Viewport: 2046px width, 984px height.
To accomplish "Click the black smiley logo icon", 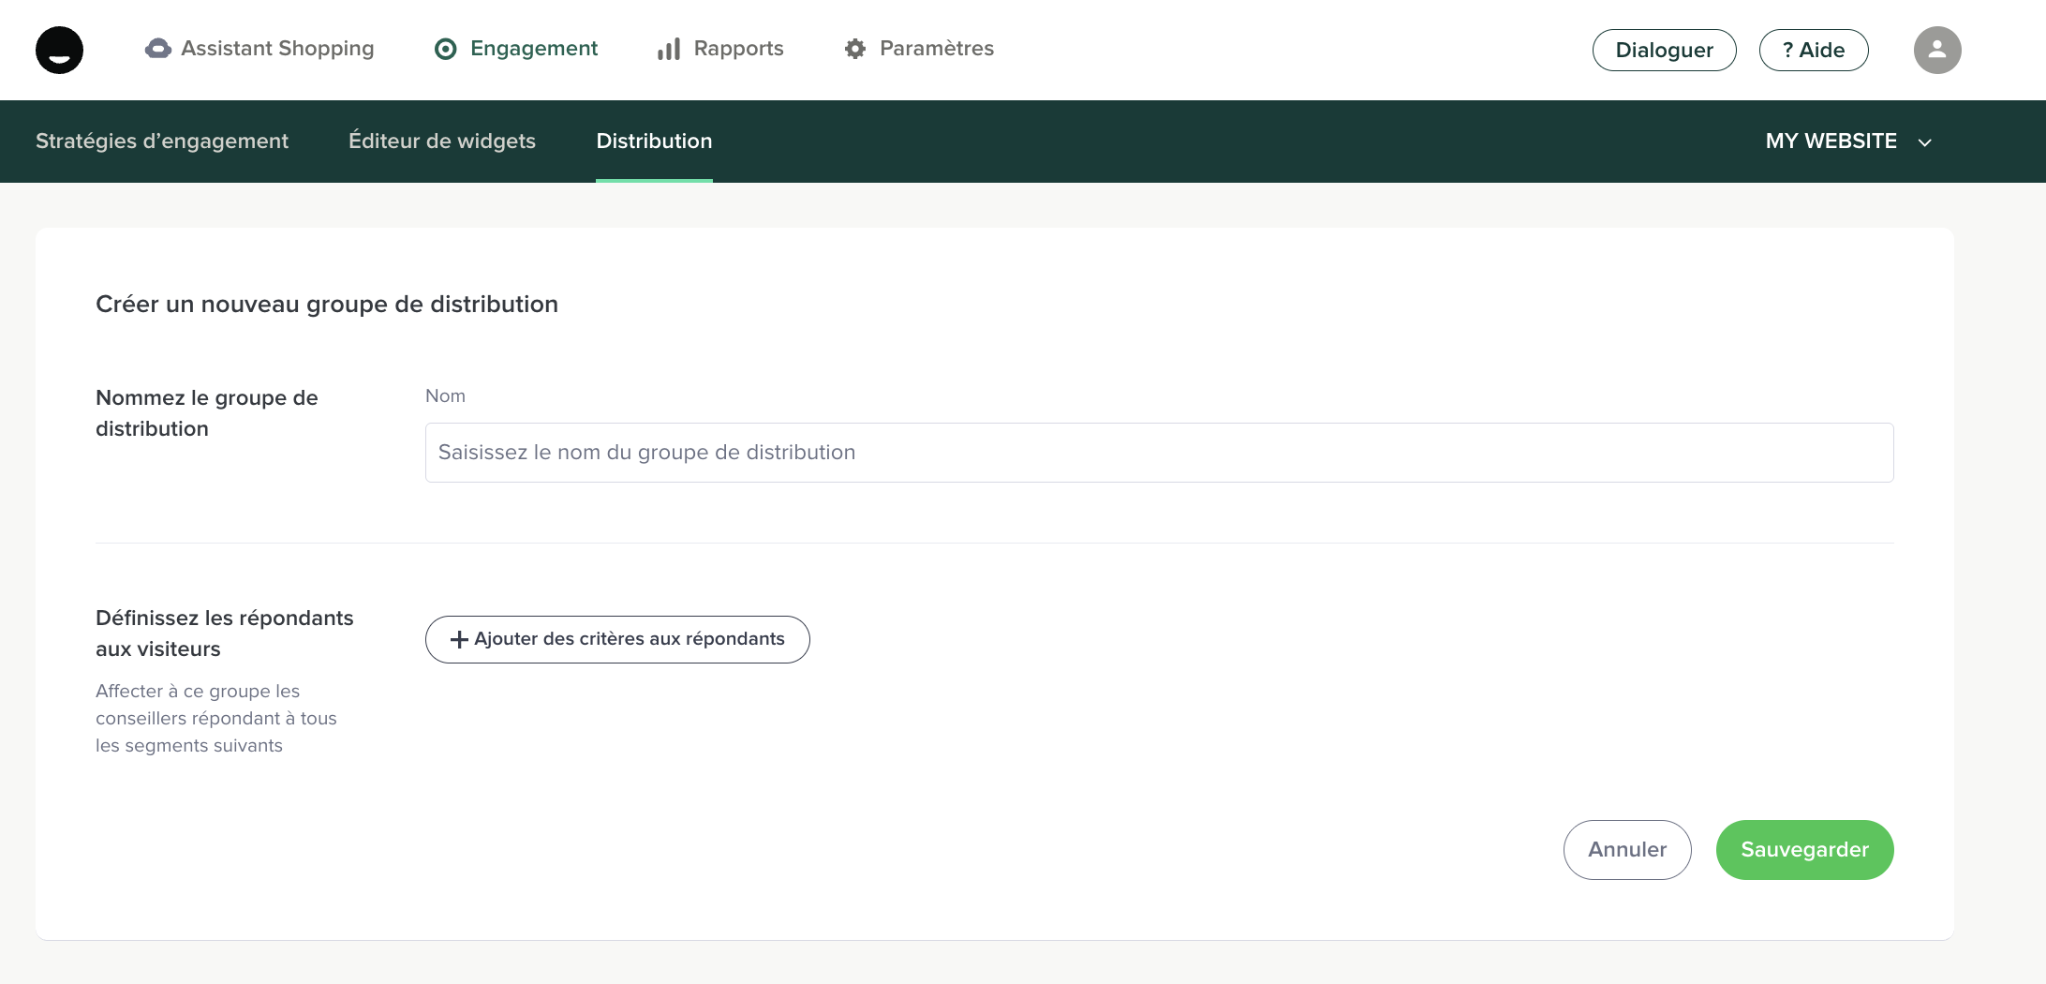I will (x=59, y=50).
